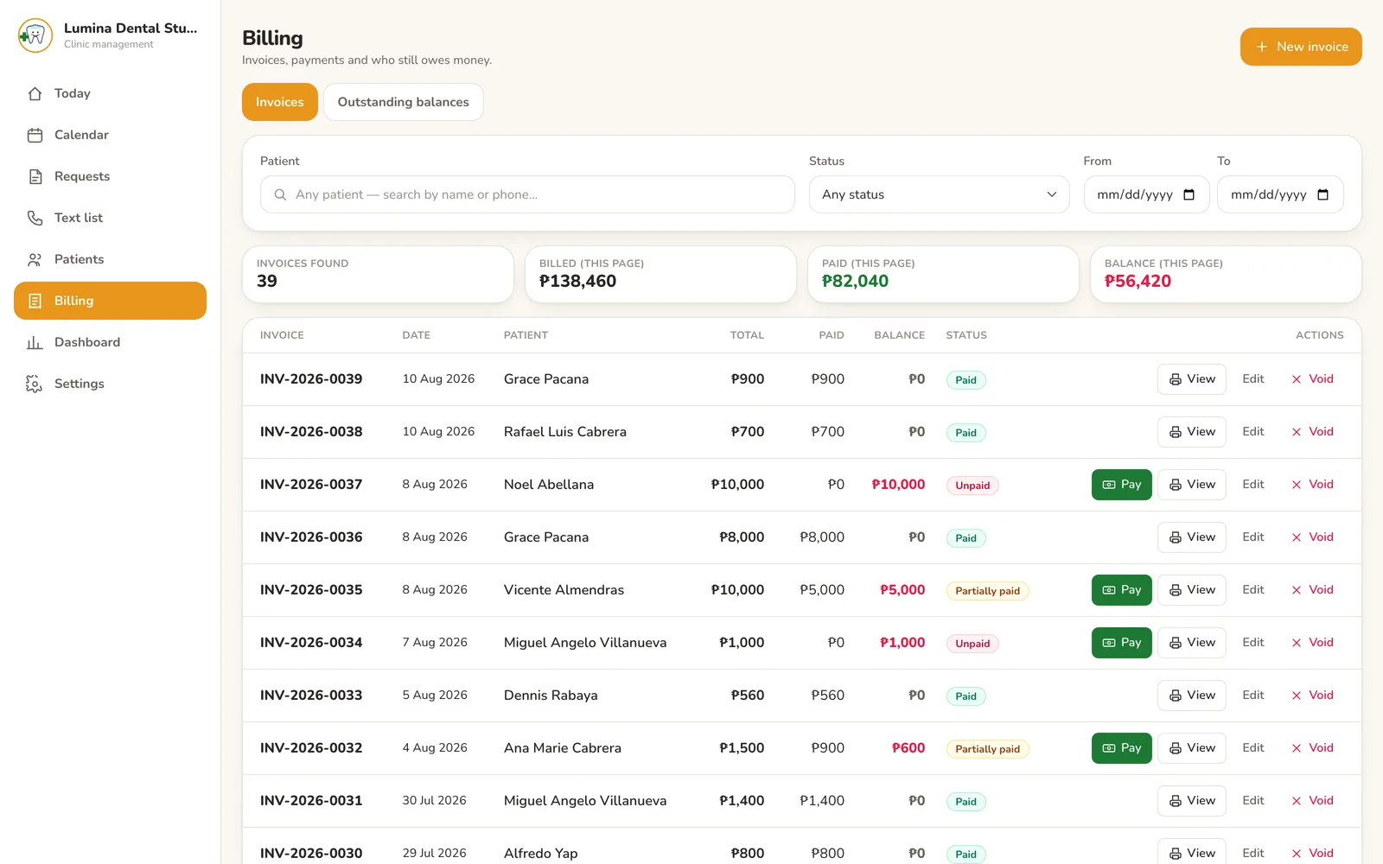
Task: Click the printer icon for INV-2026-0031
Action: point(1176,801)
